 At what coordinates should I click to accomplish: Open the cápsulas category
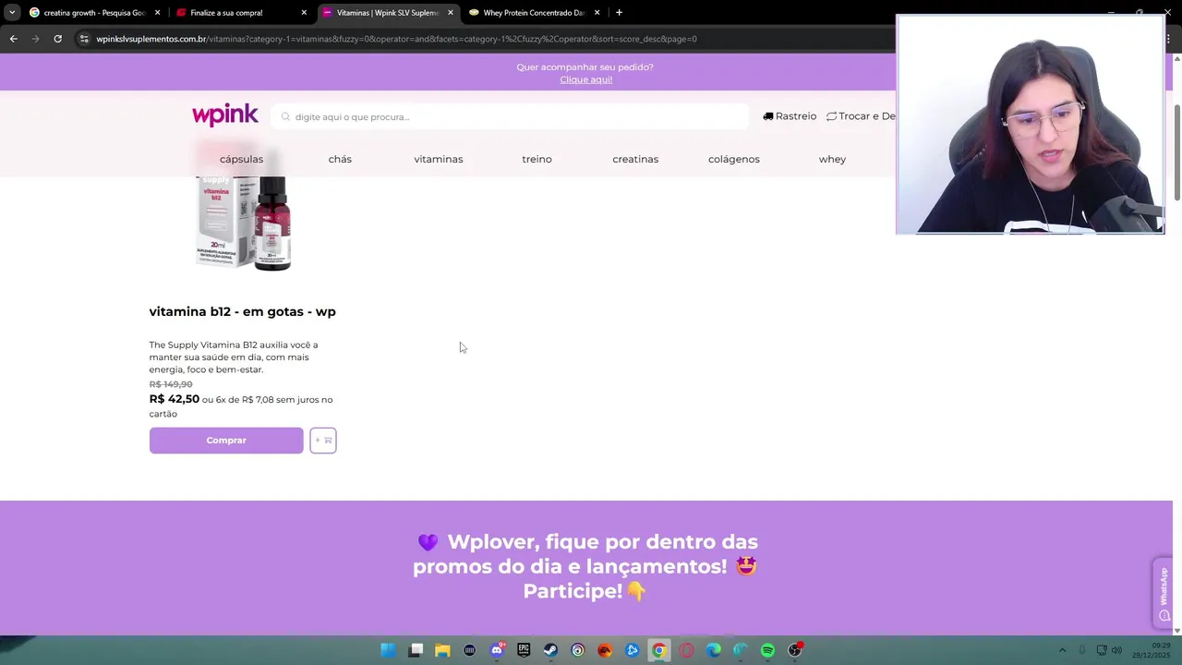click(241, 159)
